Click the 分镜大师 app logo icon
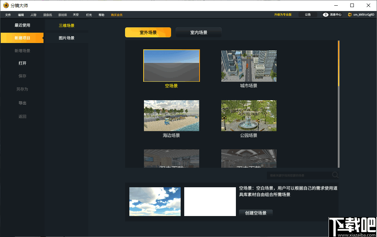Viewport: 377px width, 237px height. click(6, 5)
